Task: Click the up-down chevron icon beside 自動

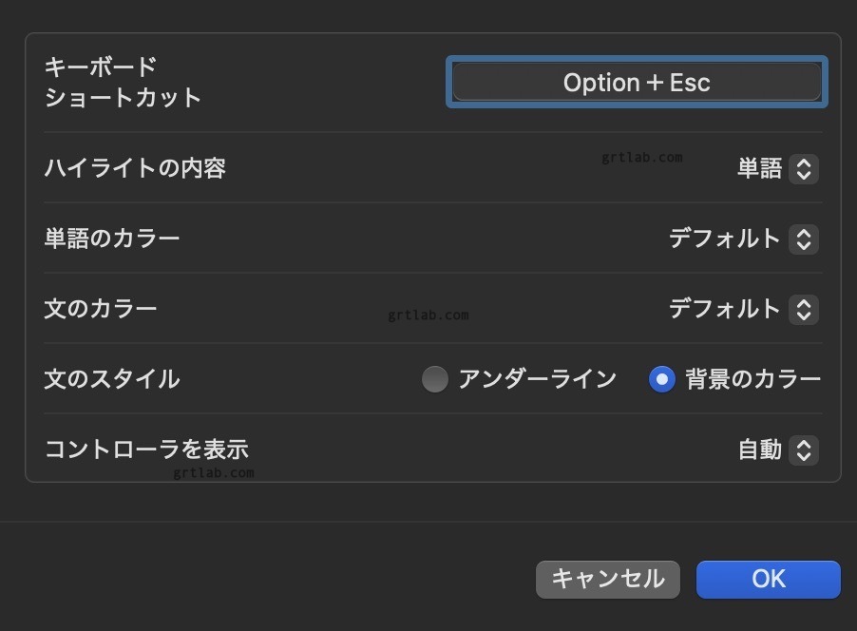Action: 804,450
